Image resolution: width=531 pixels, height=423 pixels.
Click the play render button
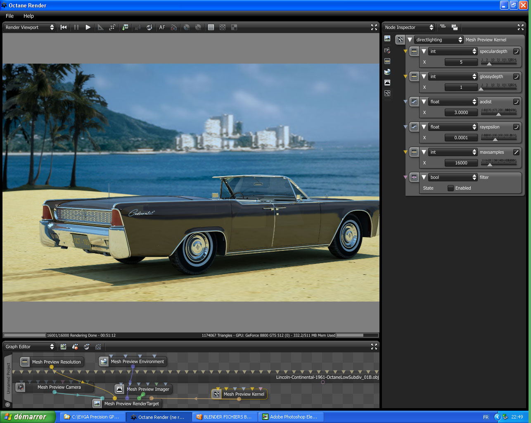(88, 27)
